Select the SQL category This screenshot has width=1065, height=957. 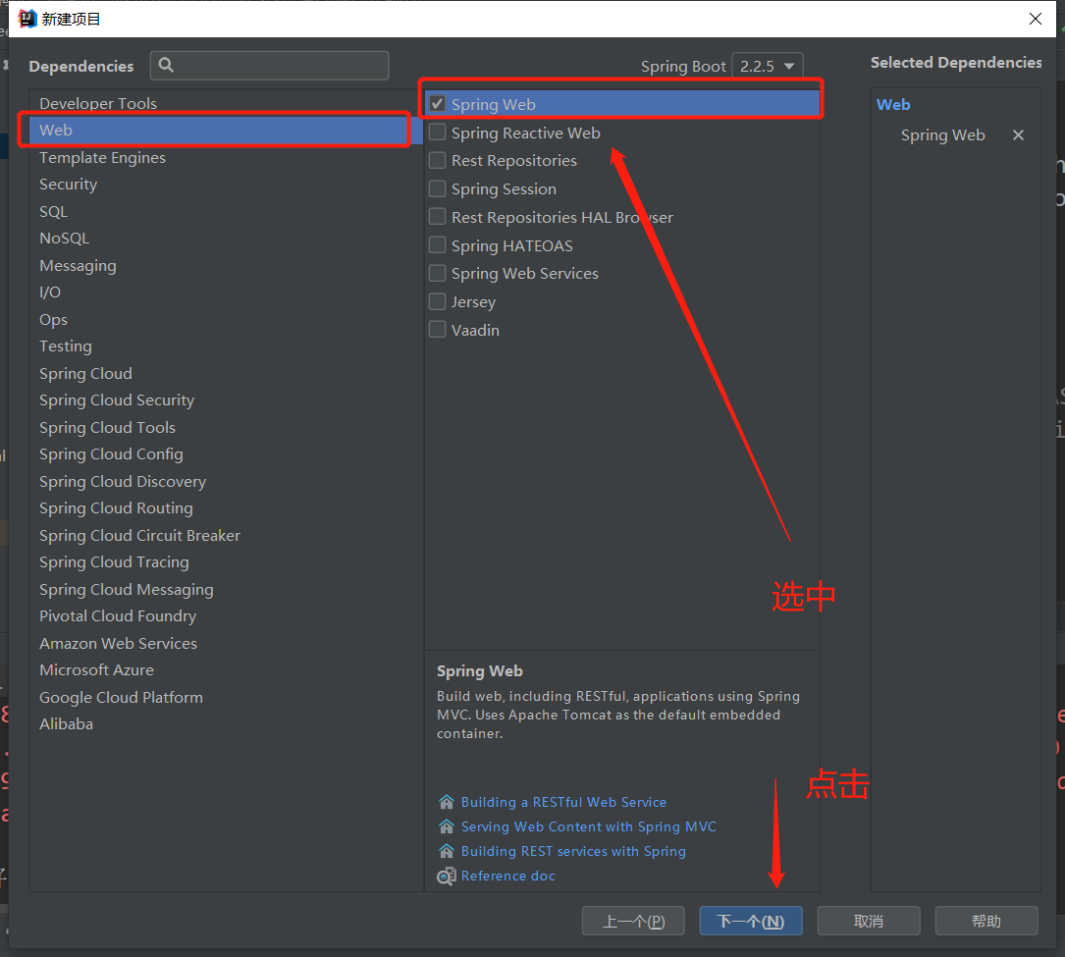226,211
